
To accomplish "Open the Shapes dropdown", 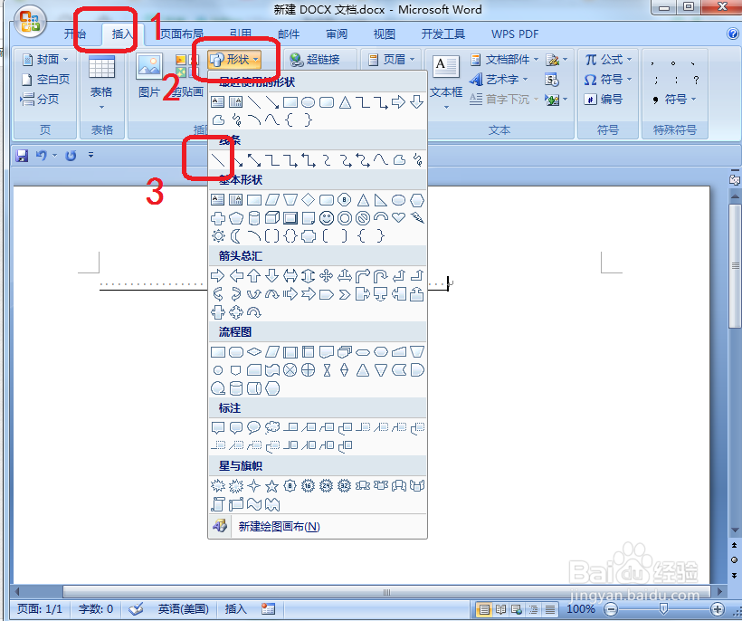I will coord(234,59).
